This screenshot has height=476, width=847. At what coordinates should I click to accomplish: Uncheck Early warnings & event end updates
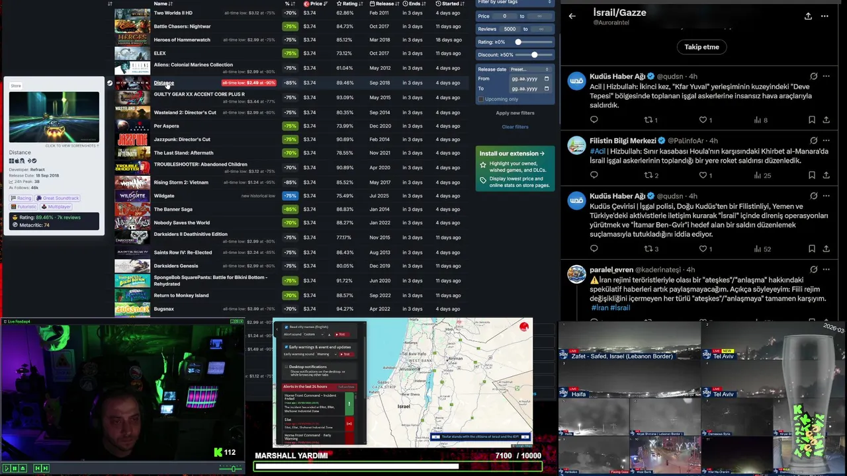point(286,347)
